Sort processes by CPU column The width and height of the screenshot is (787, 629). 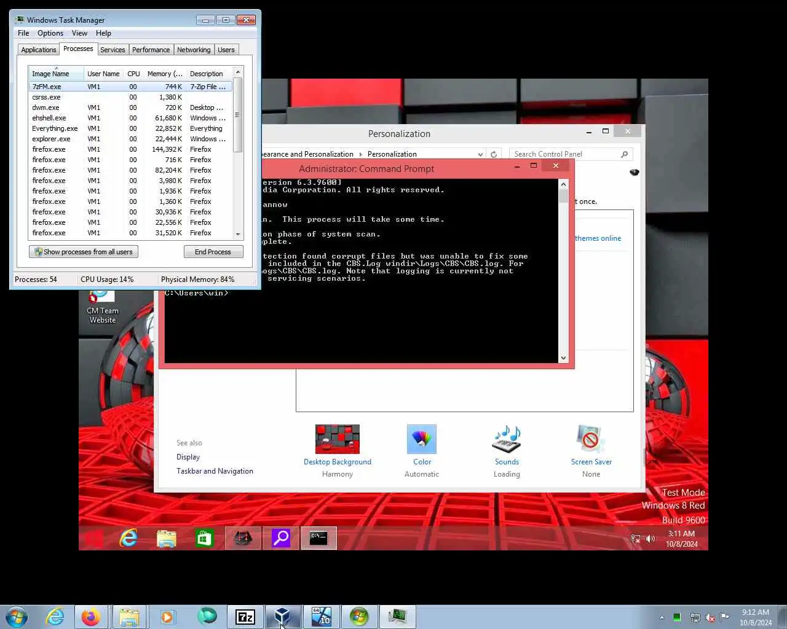point(133,74)
